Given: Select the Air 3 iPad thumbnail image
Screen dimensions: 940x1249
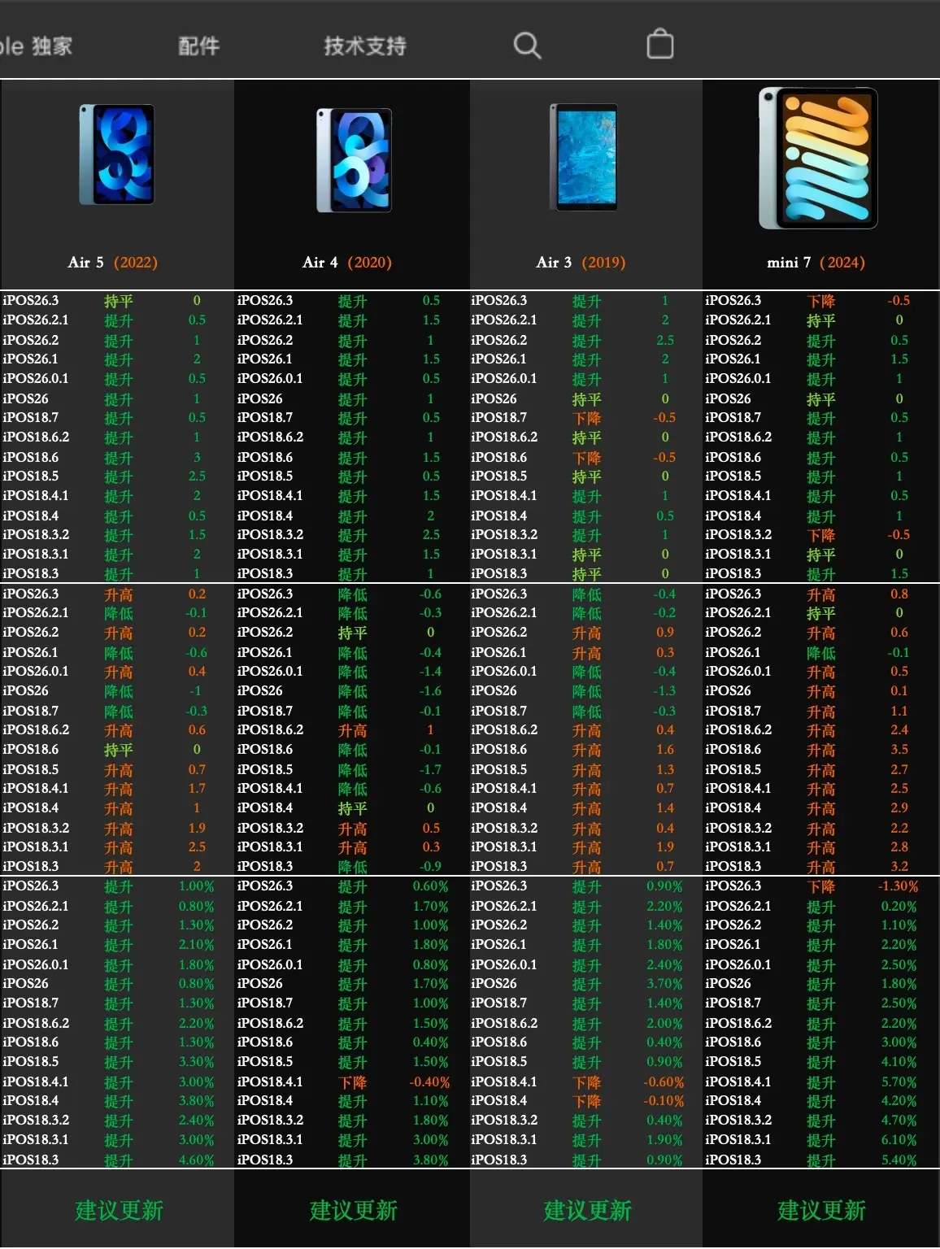Looking at the screenshot, I should pyautogui.click(x=584, y=157).
